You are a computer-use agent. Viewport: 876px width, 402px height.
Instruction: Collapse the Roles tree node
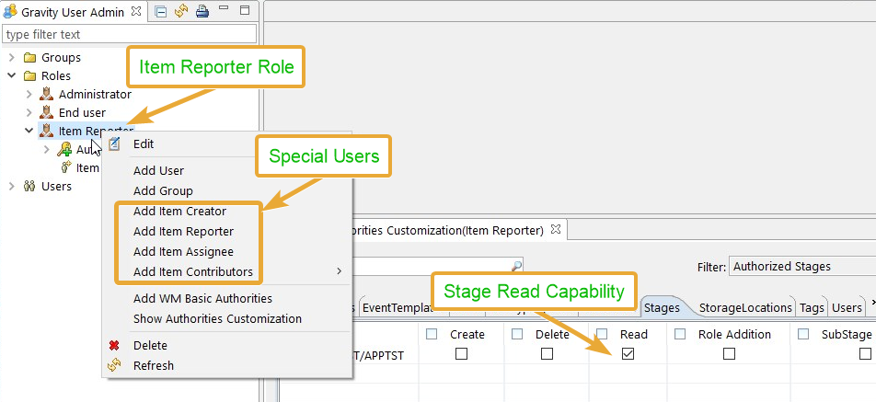click(x=11, y=75)
